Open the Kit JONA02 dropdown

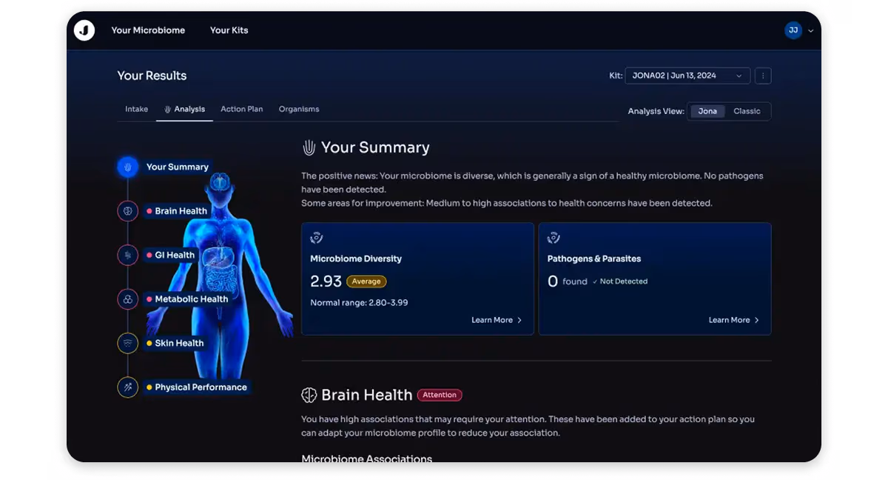(687, 76)
